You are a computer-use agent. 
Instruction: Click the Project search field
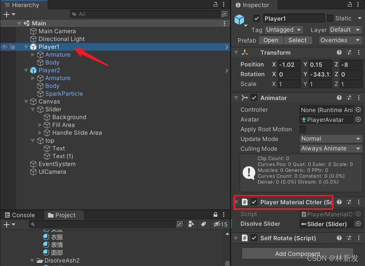(102, 224)
